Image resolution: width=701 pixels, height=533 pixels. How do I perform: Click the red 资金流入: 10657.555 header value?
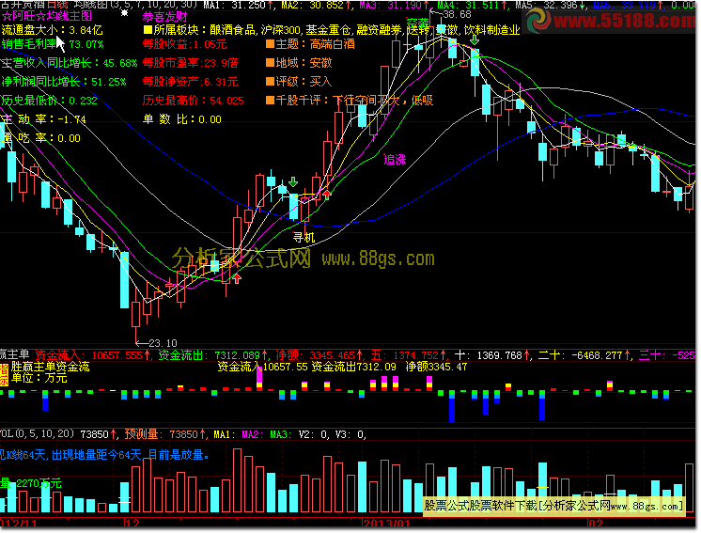click(92, 355)
